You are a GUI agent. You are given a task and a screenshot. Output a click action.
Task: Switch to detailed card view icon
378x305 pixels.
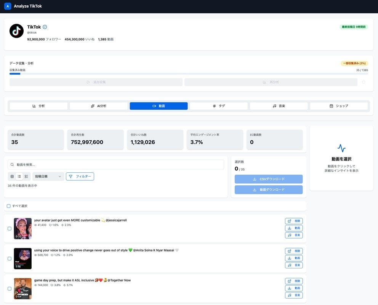(26, 177)
